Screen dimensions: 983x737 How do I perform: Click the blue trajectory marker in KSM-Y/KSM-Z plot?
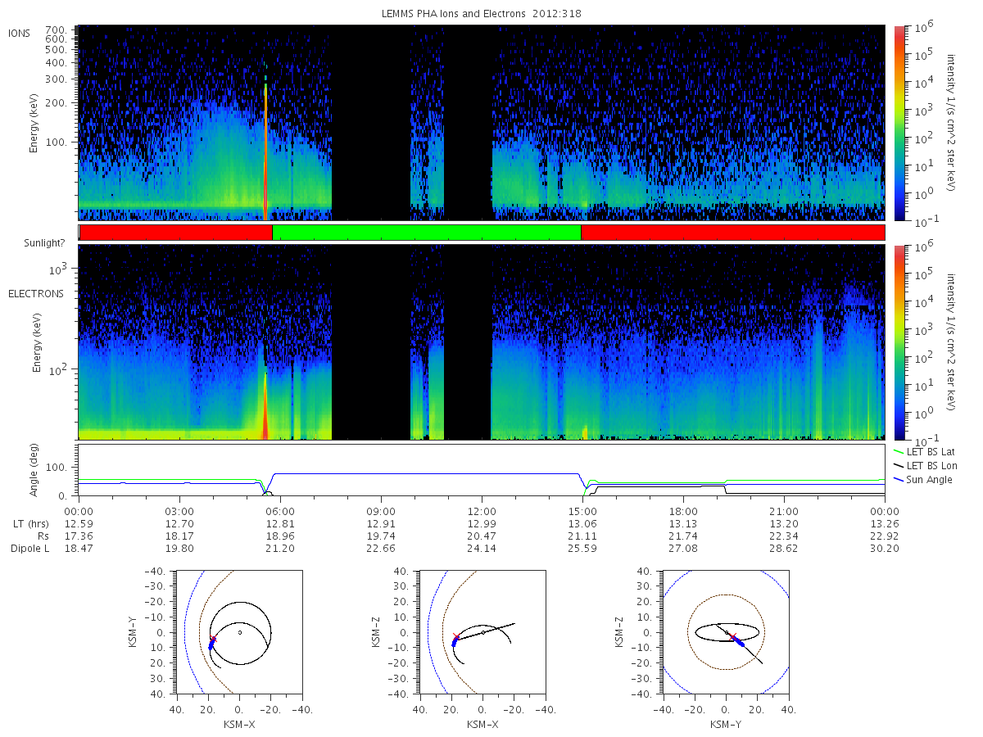[x=739, y=642]
